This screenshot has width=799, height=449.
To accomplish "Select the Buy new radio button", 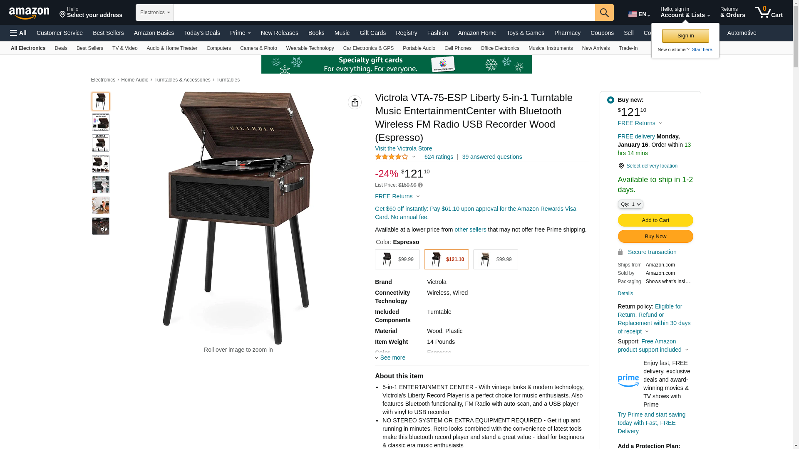I will click(x=610, y=100).
